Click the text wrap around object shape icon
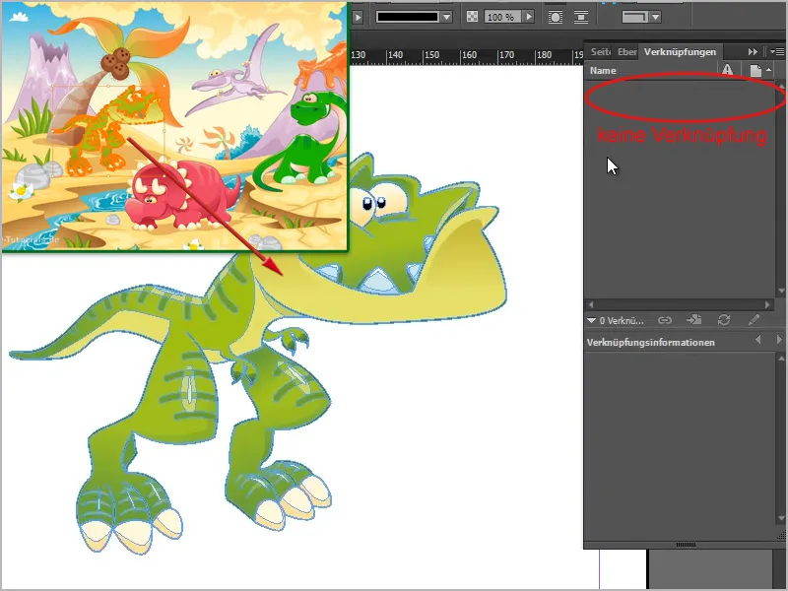Screen dimensions: 788x591 point(556,17)
